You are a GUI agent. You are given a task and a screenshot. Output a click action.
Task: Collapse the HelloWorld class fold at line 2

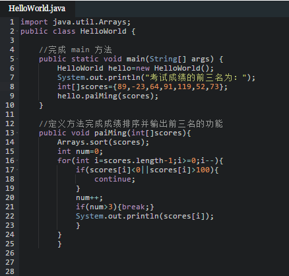point(17,31)
